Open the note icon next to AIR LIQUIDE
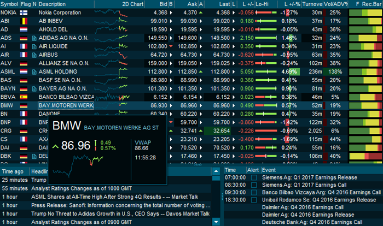Screen dimensions: 383x226 pos(34,46)
